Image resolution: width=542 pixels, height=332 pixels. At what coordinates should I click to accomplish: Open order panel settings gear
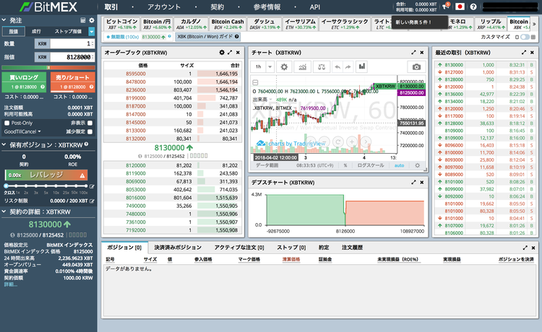tap(92, 20)
